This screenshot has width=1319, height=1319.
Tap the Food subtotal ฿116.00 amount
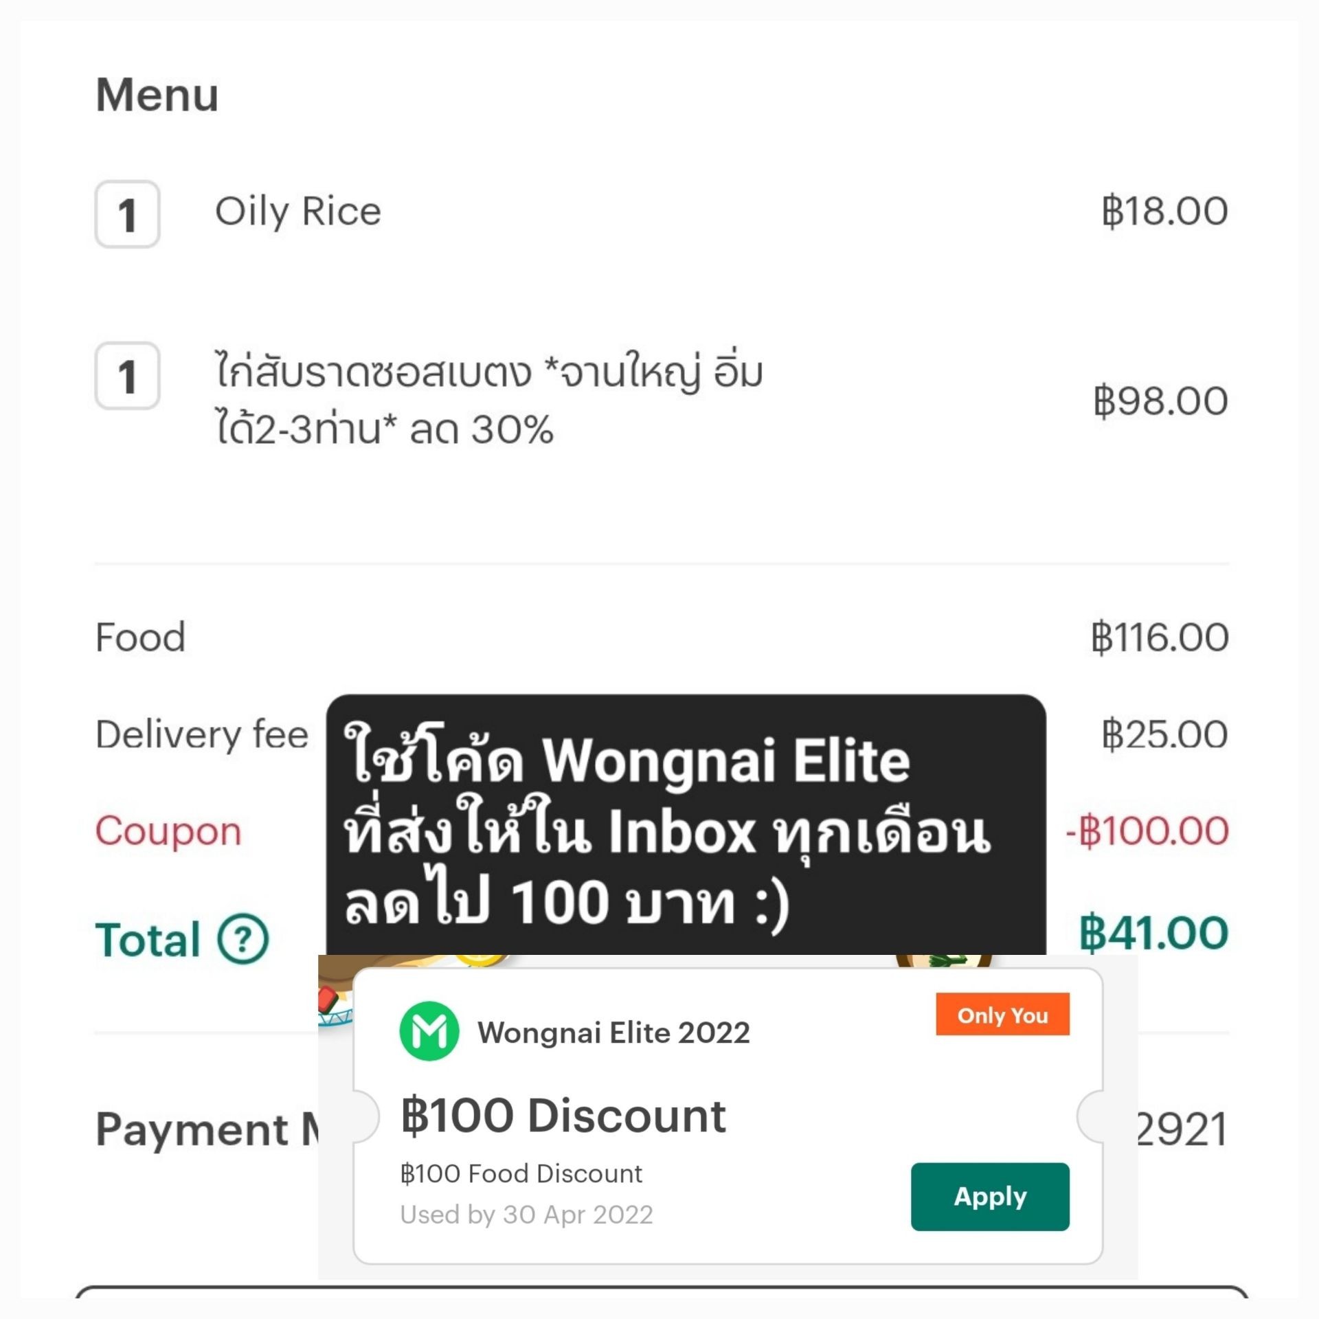tap(1160, 637)
